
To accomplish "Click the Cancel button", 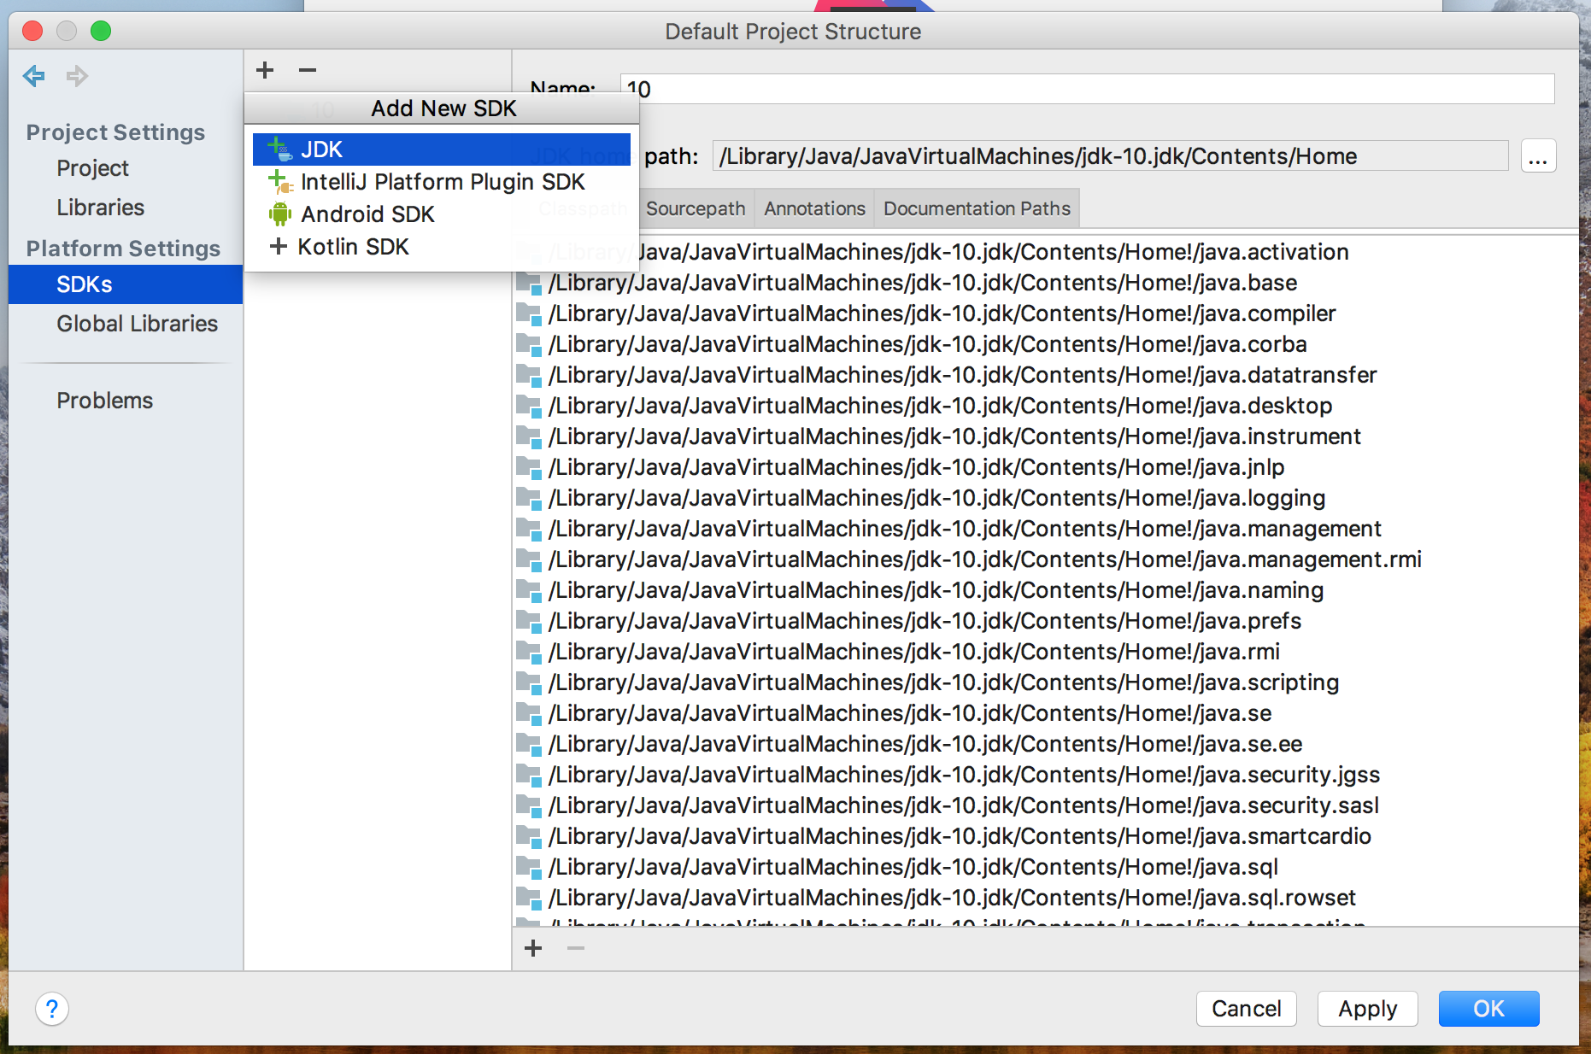I will coord(1247,1009).
